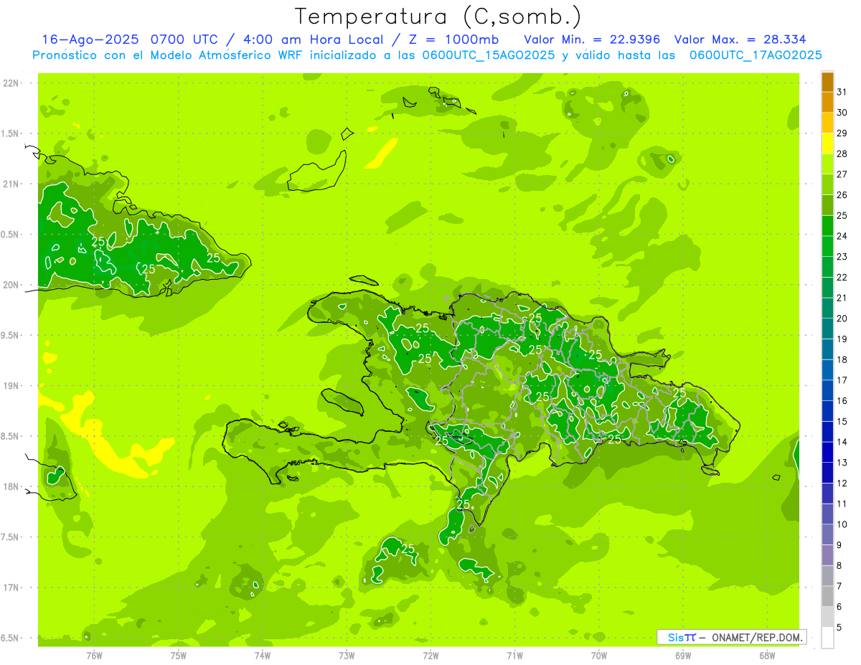Click the '7.5N' latitude label
This screenshot has width=861, height=665.
coord(10,537)
